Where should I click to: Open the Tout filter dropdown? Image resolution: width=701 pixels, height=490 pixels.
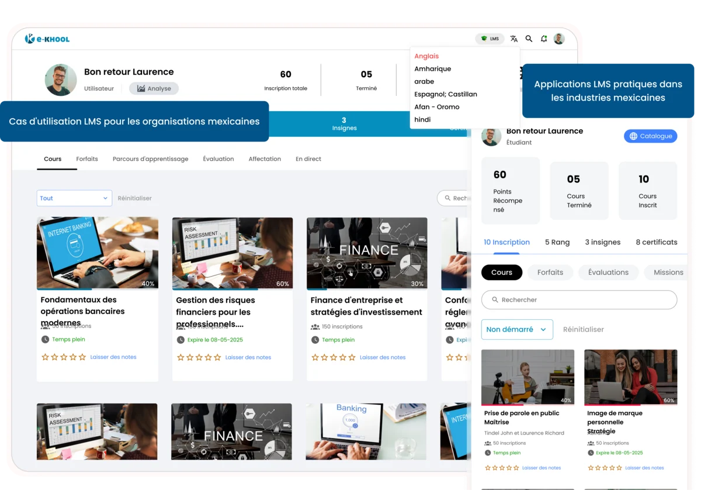pyautogui.click(x=74, y=198)
